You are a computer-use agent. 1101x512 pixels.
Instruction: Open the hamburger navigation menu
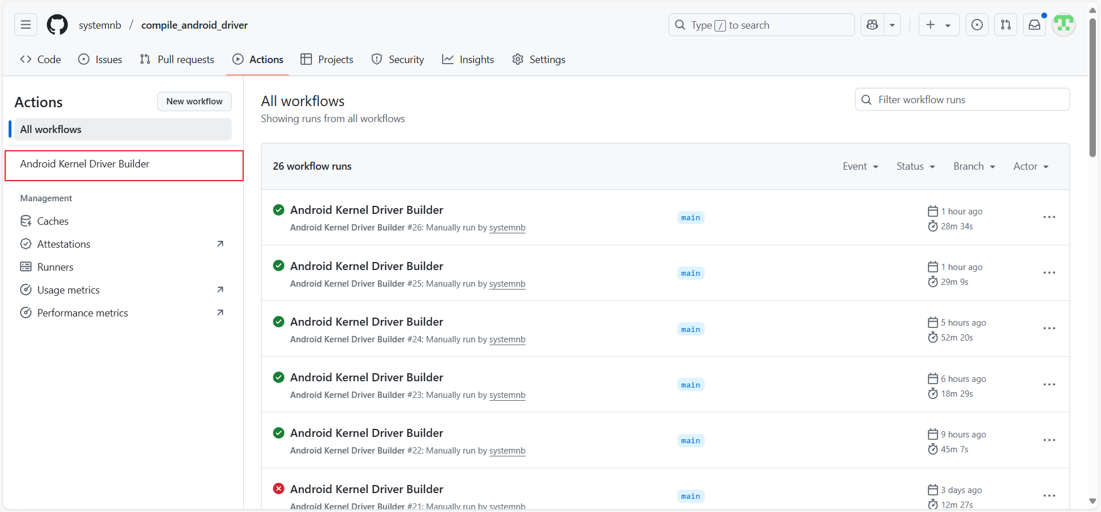click(x=26, y=25)
